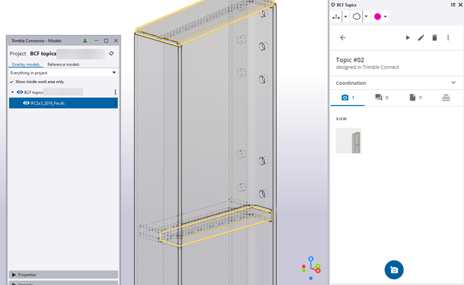Click the blue add-view camera button
Screen dimensions: 464x285
coord(394,270)
